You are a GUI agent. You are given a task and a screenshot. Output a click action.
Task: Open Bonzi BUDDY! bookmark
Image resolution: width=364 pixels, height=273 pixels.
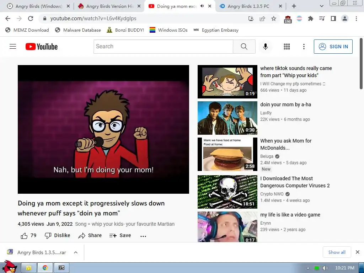[125, 30]
